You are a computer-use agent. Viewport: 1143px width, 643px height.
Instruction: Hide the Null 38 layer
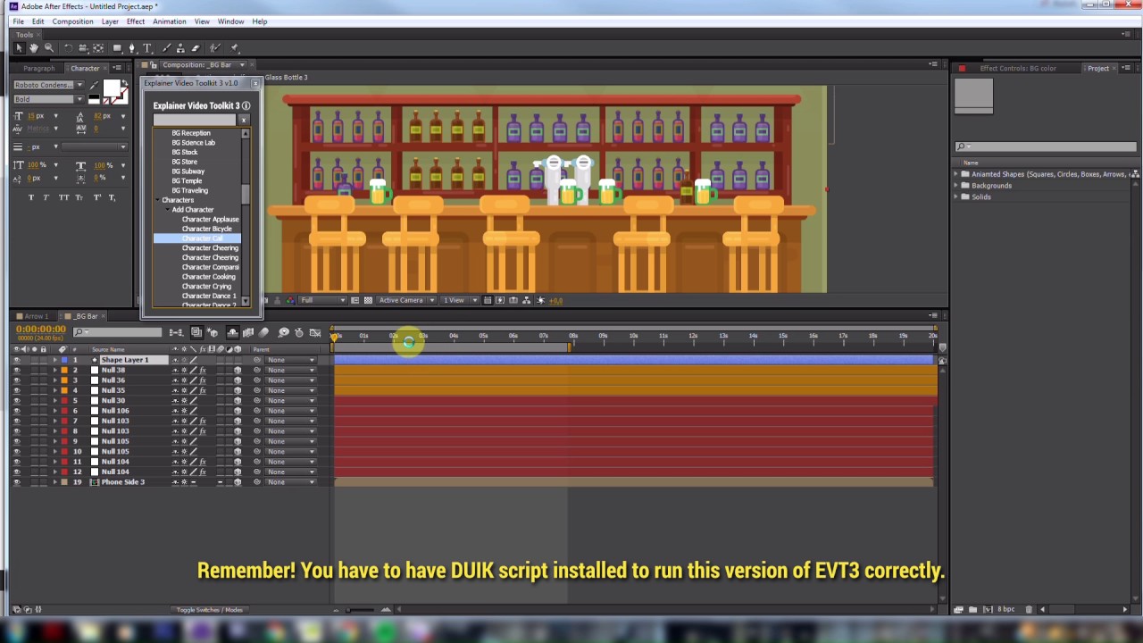pos(16,370)
